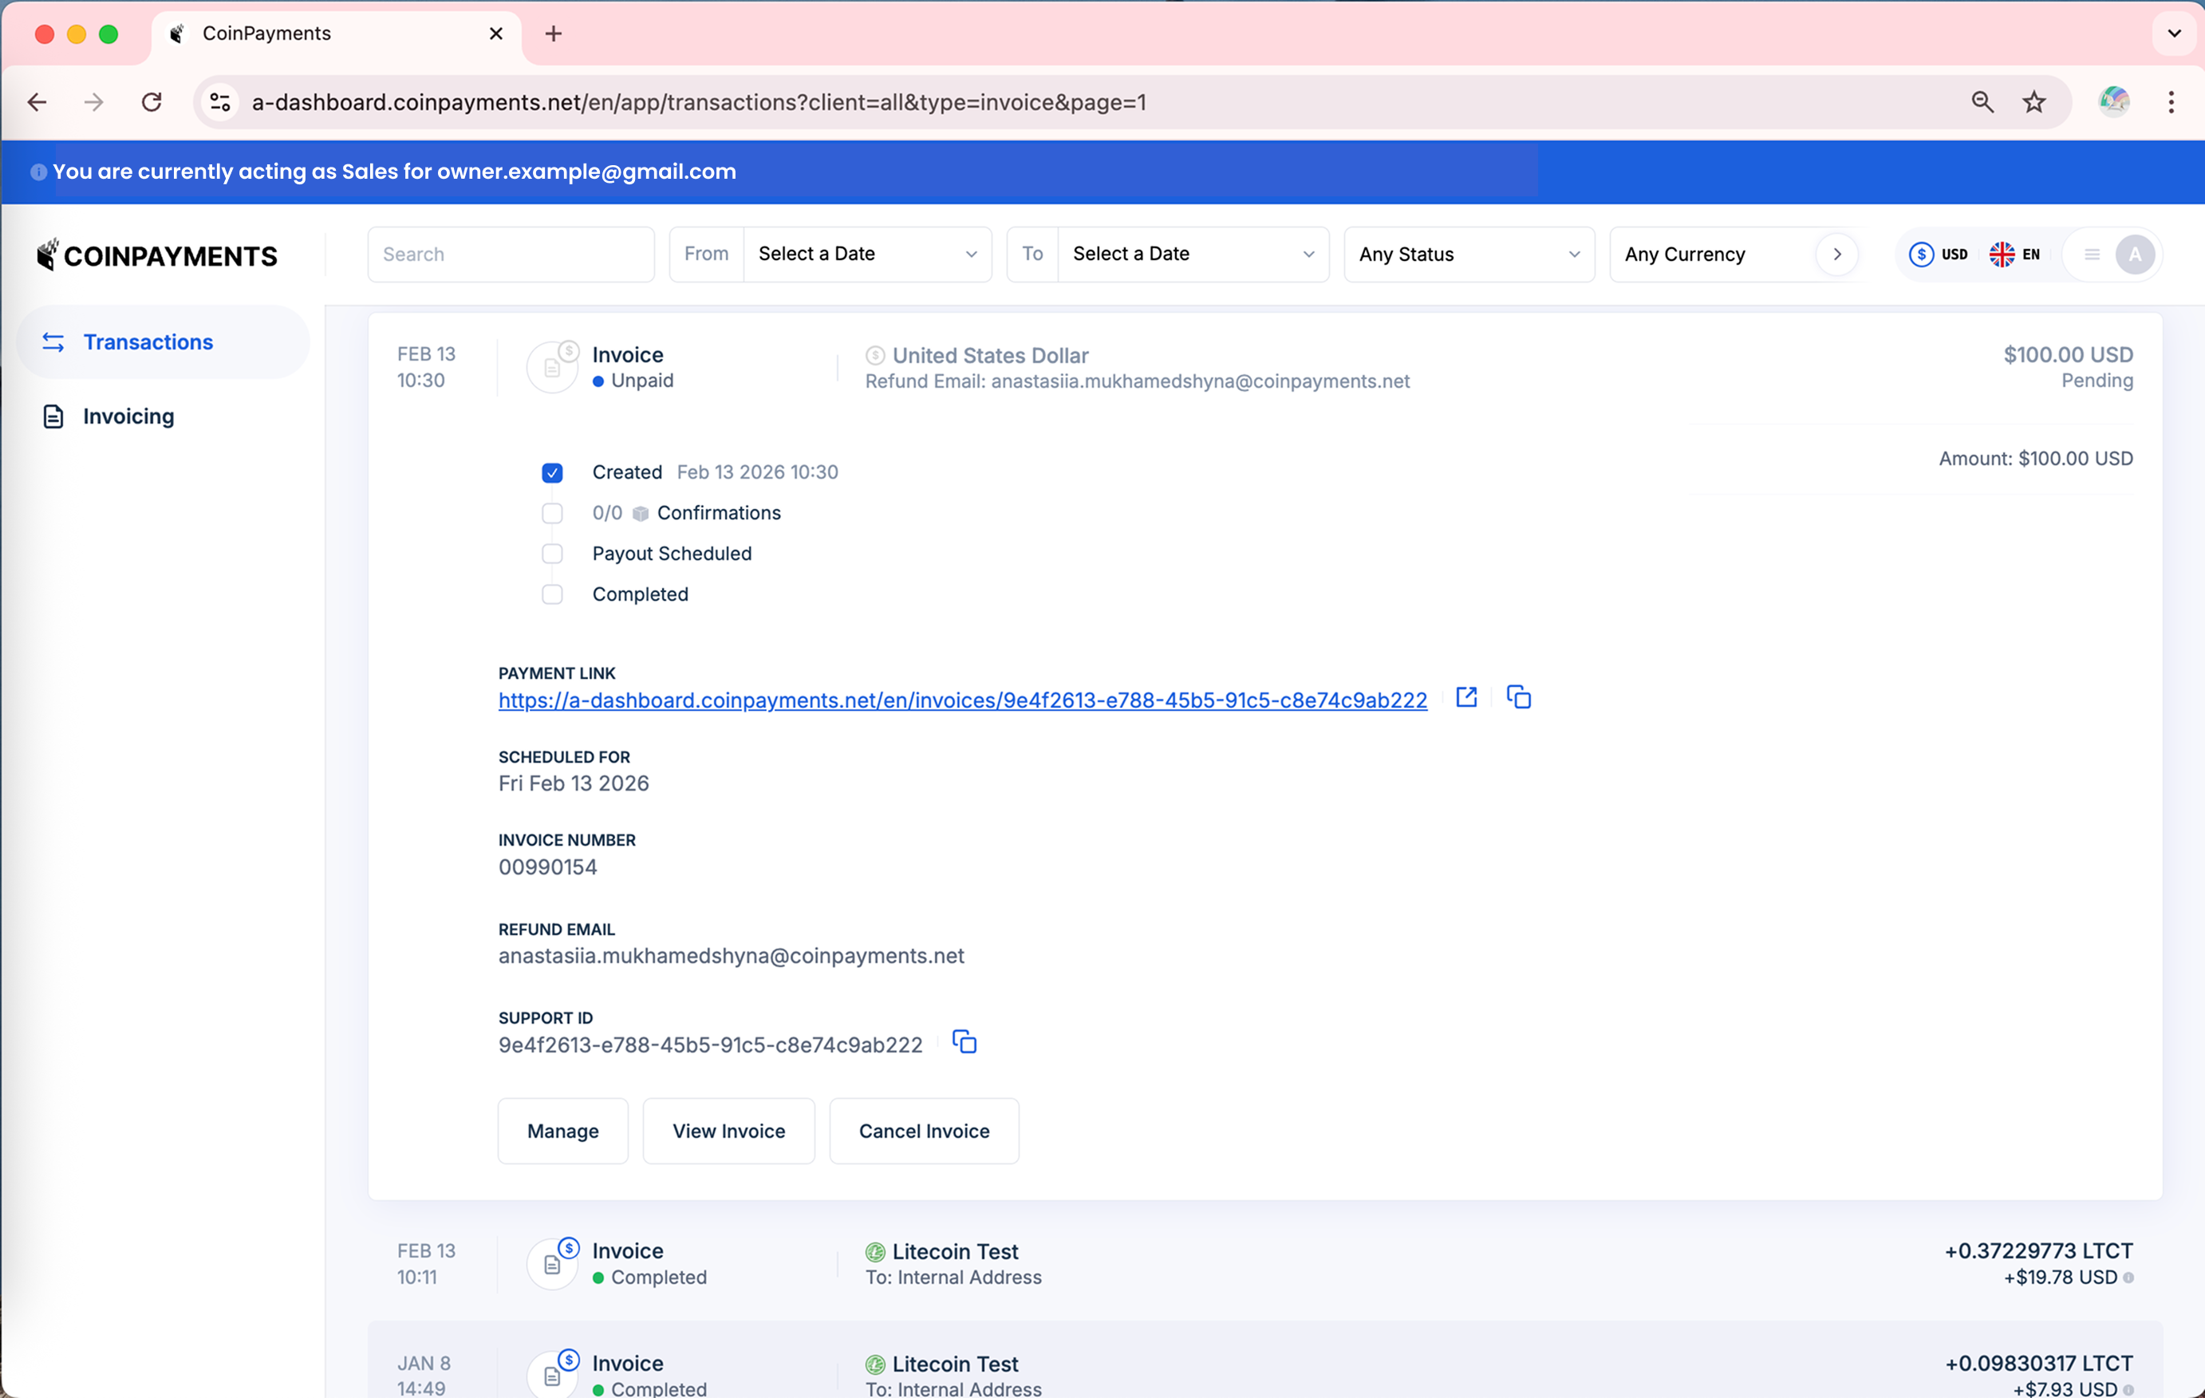Click the CoinPayments logo
The image size is (2205, 1398).
tap(156, 255)
